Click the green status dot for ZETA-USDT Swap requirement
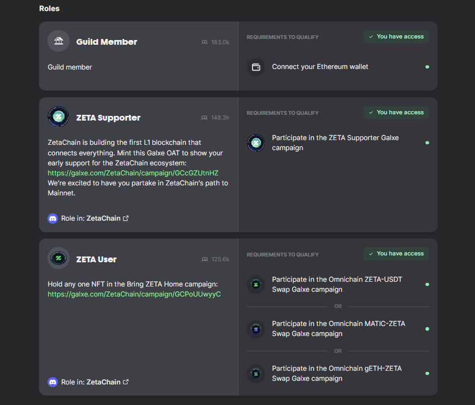475x405 pixels. [x=427, y=284]
